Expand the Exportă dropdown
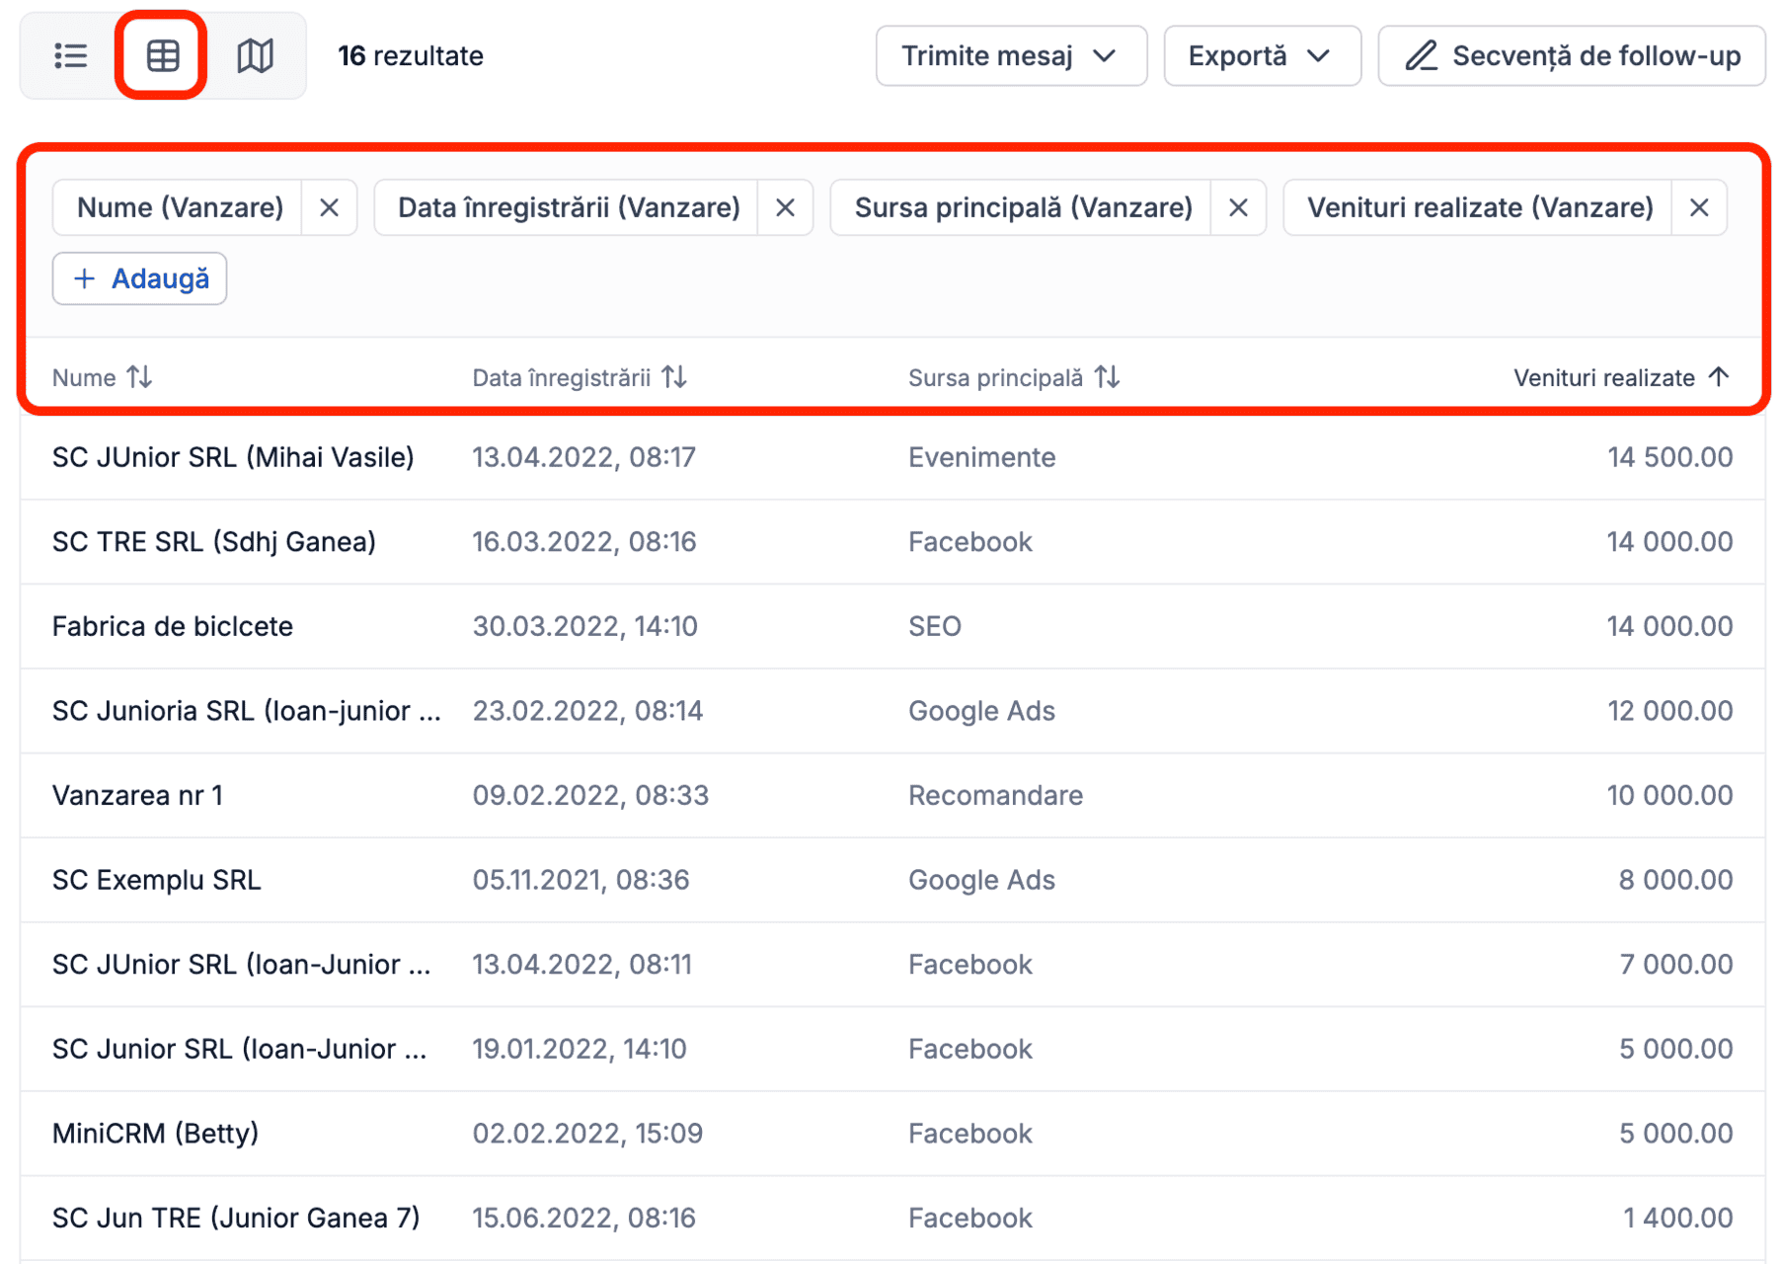 tap(1262, 55)
